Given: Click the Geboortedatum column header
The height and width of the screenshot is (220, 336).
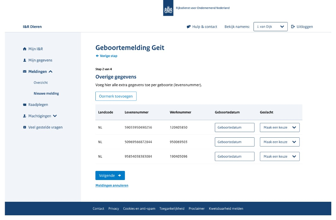Looking at the screenshot, I should pos(227,112).
